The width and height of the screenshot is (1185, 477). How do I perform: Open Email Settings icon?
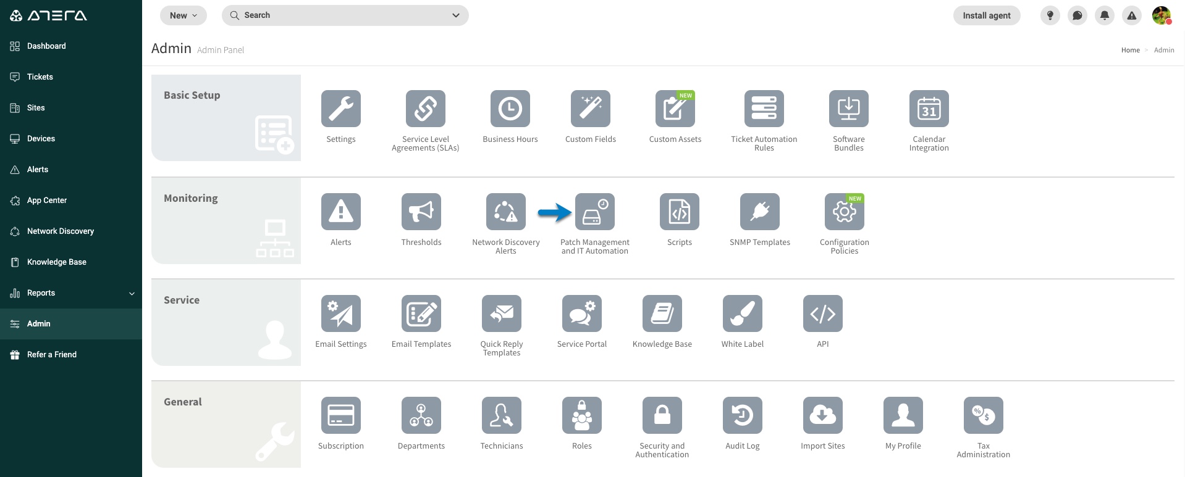[341, 313]
